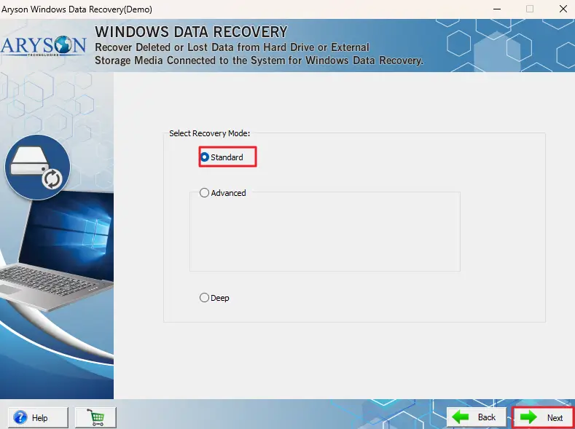
Task: Click the laptop illustration in the sidebar
Action: (57, 253)
